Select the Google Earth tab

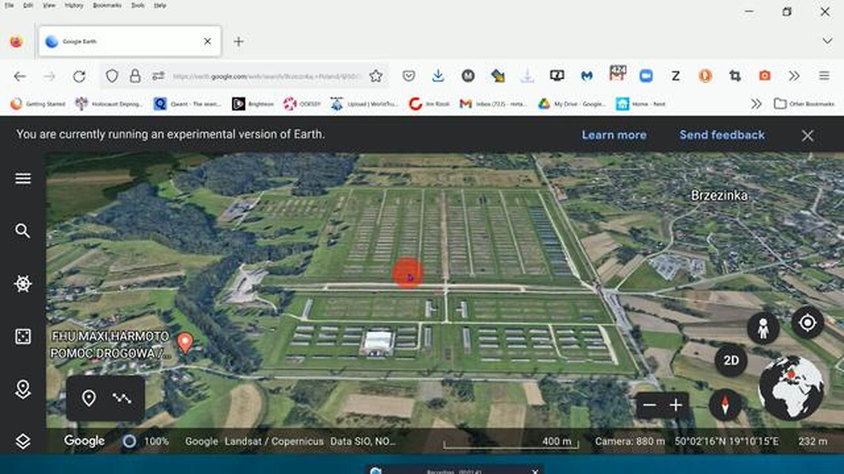coord(130,41)
